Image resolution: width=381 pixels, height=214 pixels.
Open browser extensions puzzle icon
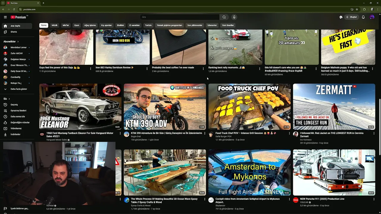click(364, 9)
